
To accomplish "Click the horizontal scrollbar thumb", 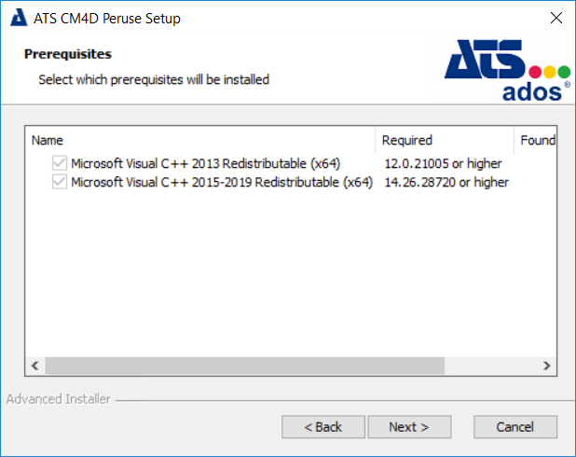I will pyautogui.click(x=244, y=366).
